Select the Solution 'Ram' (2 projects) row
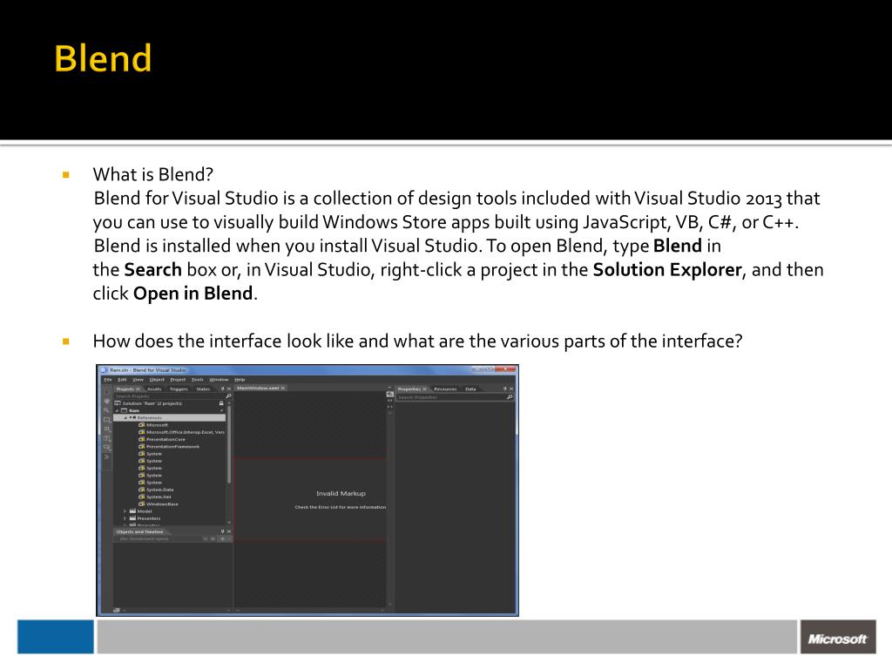Viewport: 892px width, 669px height. tap(170, 403)
